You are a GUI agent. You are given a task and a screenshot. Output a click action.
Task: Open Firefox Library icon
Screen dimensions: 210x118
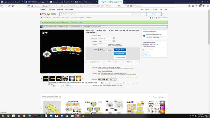click(189, 6)
